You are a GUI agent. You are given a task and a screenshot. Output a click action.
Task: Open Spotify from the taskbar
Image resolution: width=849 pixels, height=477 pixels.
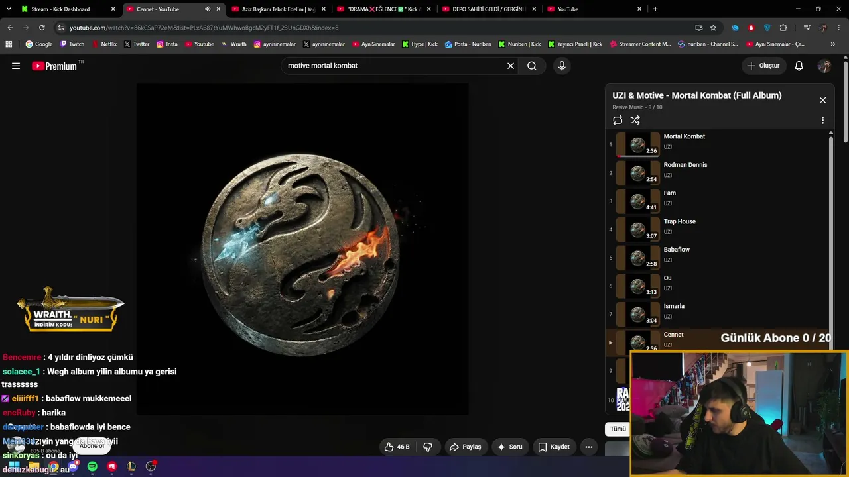92,466
